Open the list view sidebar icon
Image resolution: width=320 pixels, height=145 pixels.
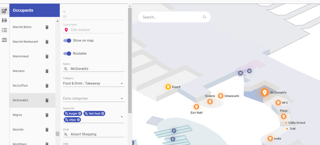pos(4,30)
